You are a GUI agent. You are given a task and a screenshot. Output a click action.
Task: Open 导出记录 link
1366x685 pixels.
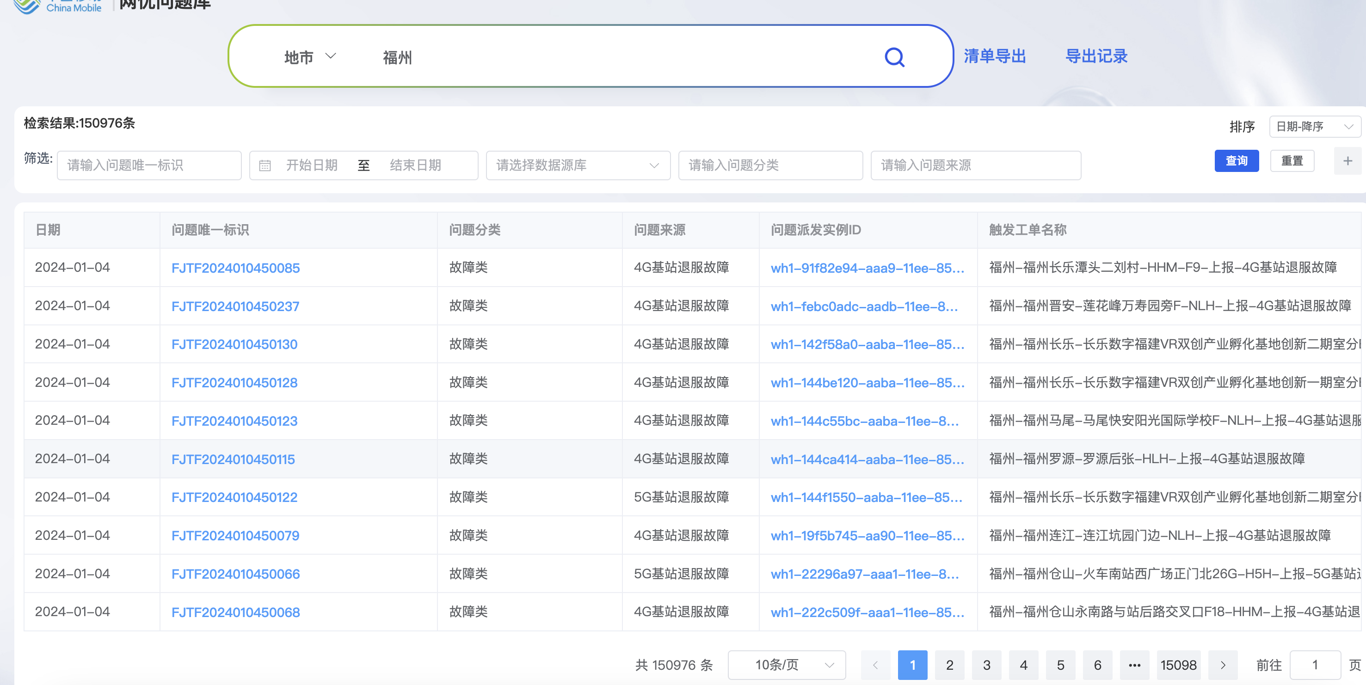click(x=1096, y=56)
